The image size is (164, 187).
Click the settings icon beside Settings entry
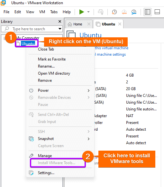(x=31, y=173)
